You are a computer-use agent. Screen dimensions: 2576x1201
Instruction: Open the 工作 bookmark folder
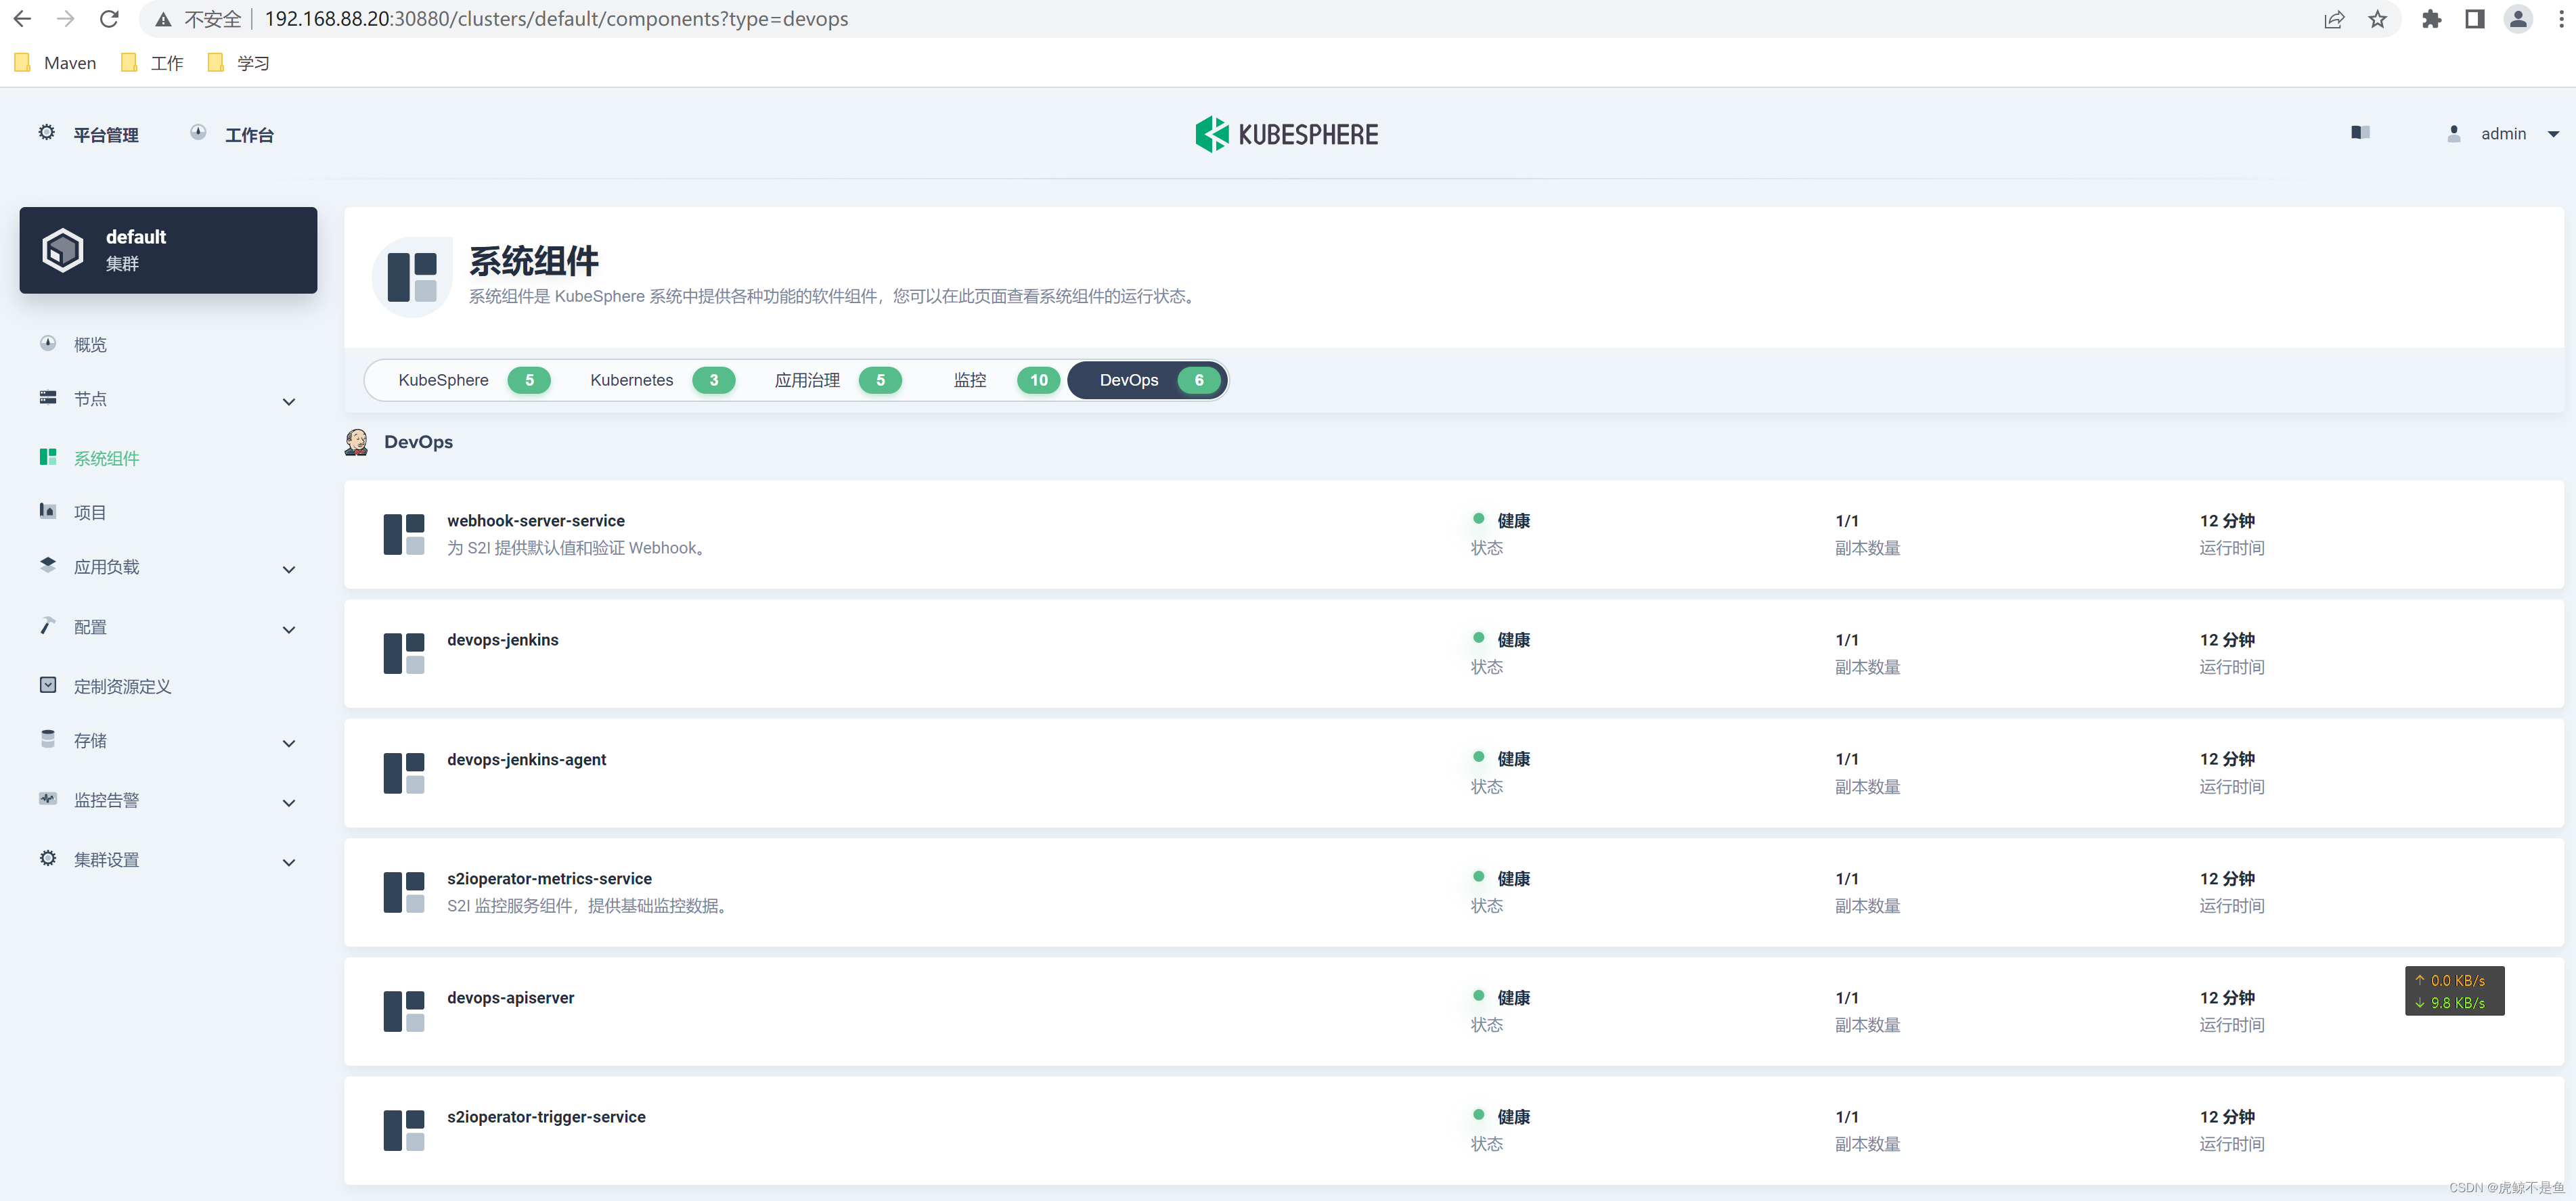152,63
